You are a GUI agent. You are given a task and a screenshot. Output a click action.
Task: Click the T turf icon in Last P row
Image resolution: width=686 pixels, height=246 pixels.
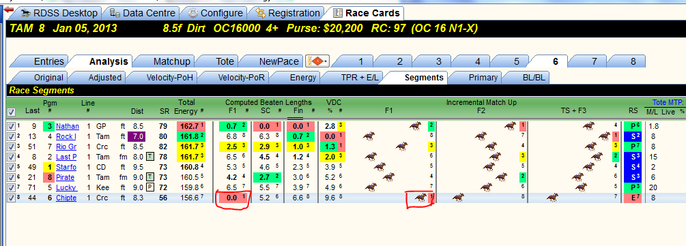click(x=150, y=157)
